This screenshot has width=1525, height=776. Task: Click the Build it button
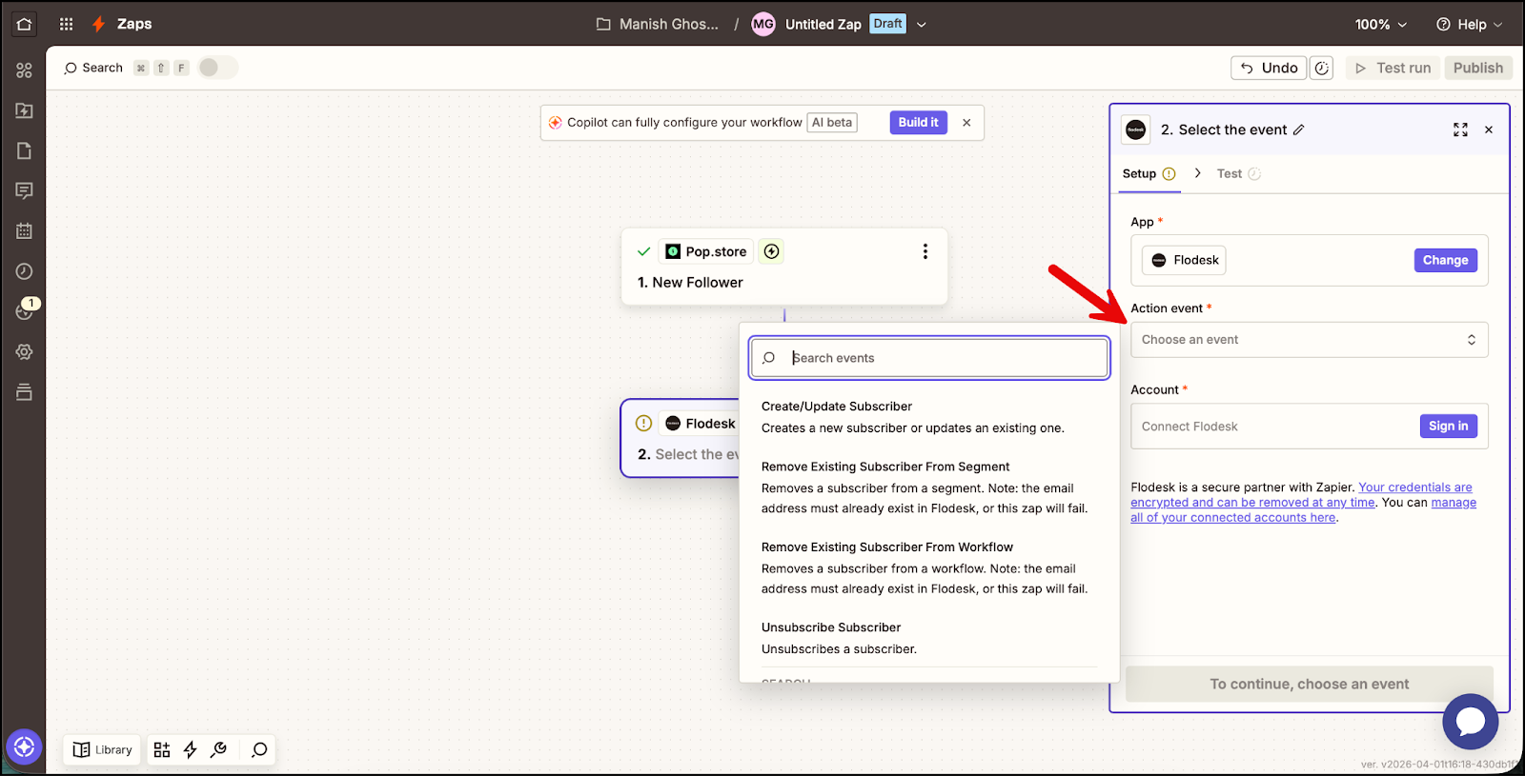pos(918,122)
